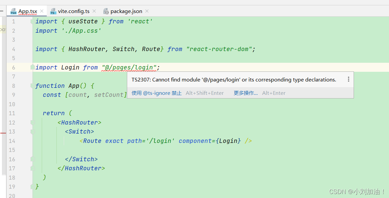This screenshot has height=198, width=389.
Task: Click the gutter arrow next to function App on line 8
Action: point(32,85)
